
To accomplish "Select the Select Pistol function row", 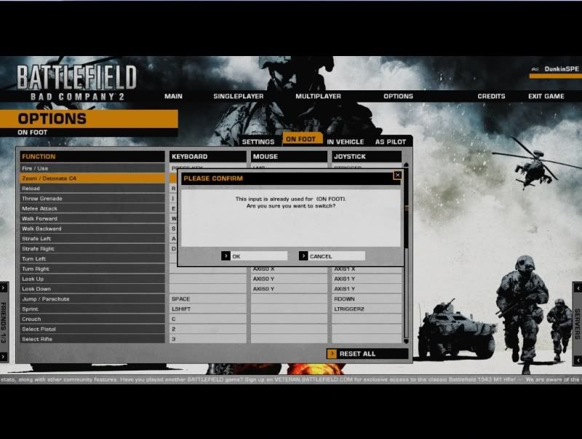I will click(92, 328).
